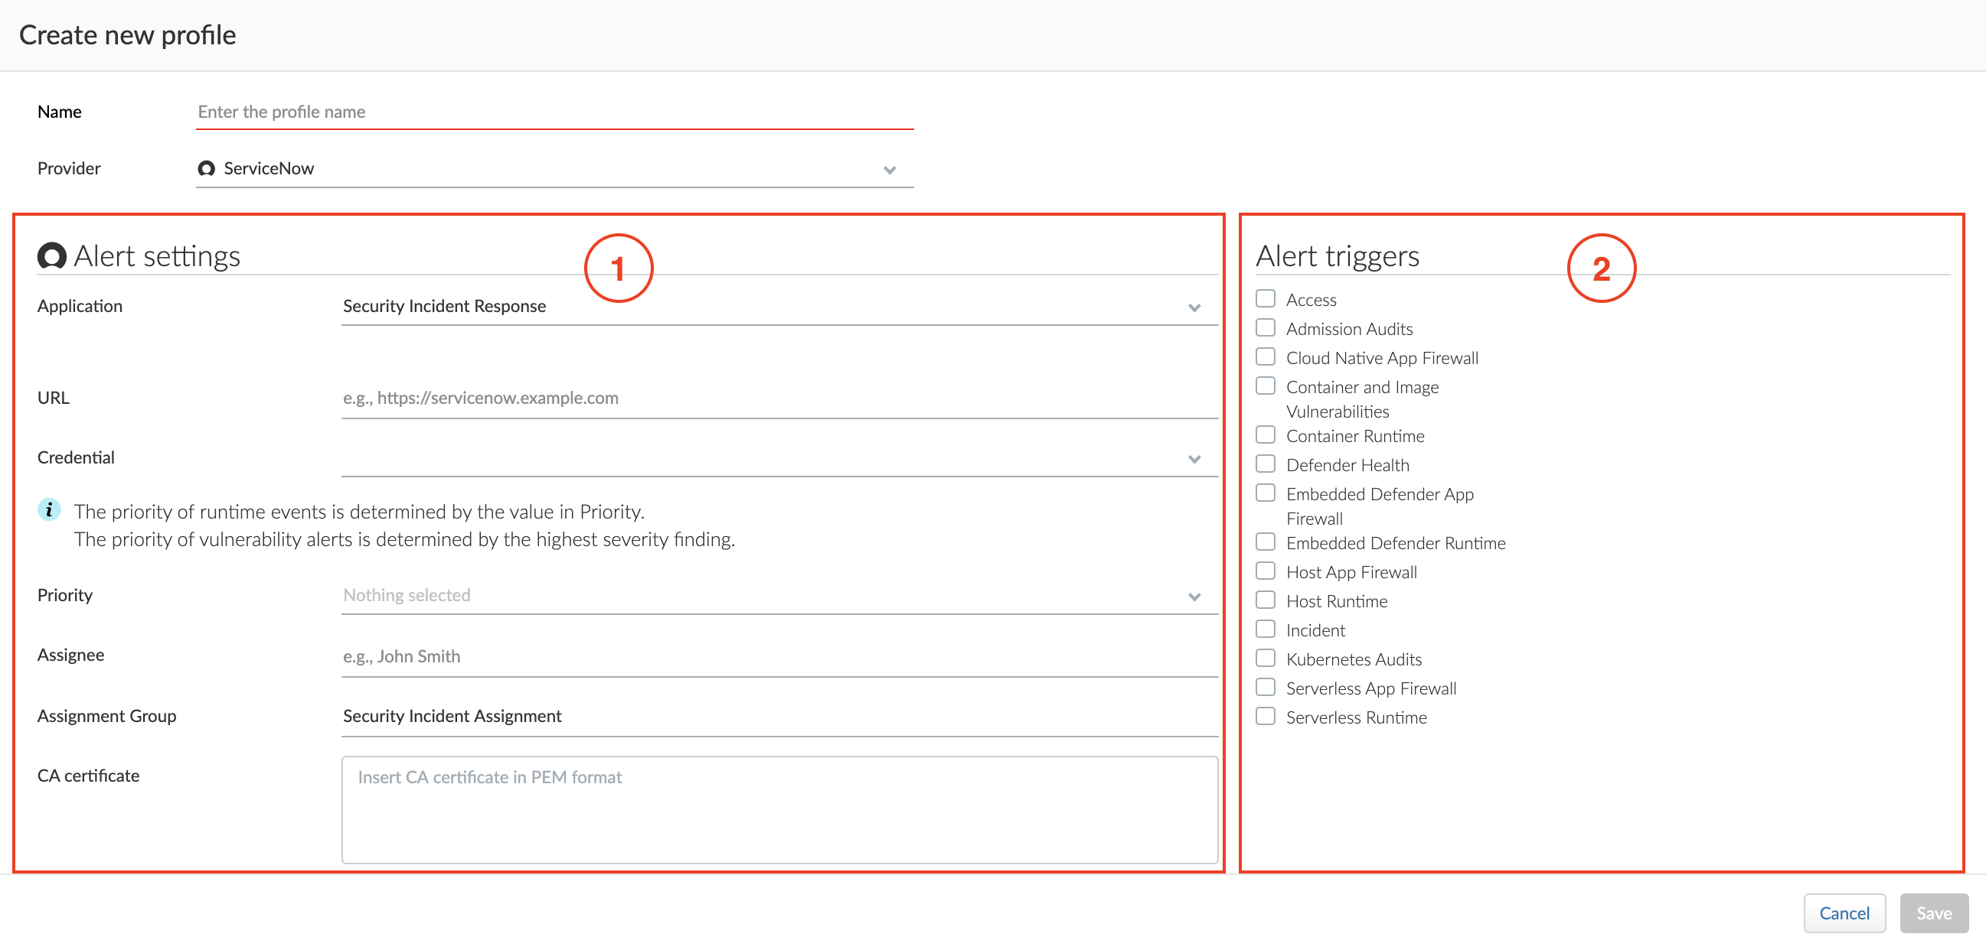Check the Kubernetes Audits box
The image size is (1986, 950).
coord(1265,658)
